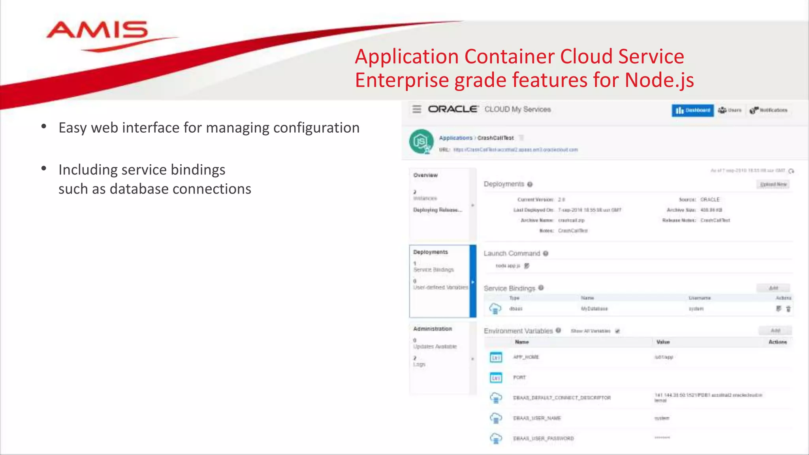The height and width of the screenshot is (455, 809).
Task: Select the Deployments tile
Action: [x=442, y=281]
